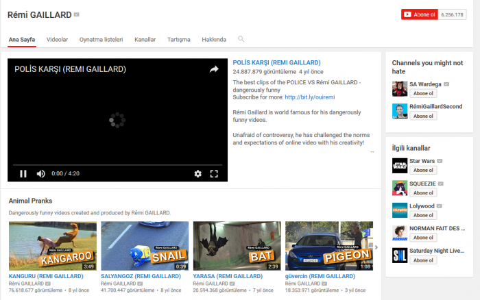The height and width of the screenshot is (300, 480).
Task: Click the NORMAN FAIT DES channel name
Action: (437, 229)
